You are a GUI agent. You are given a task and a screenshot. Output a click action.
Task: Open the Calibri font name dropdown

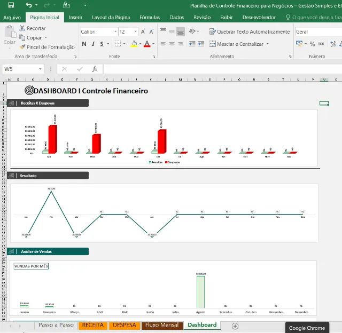click(x=115, y=32)
